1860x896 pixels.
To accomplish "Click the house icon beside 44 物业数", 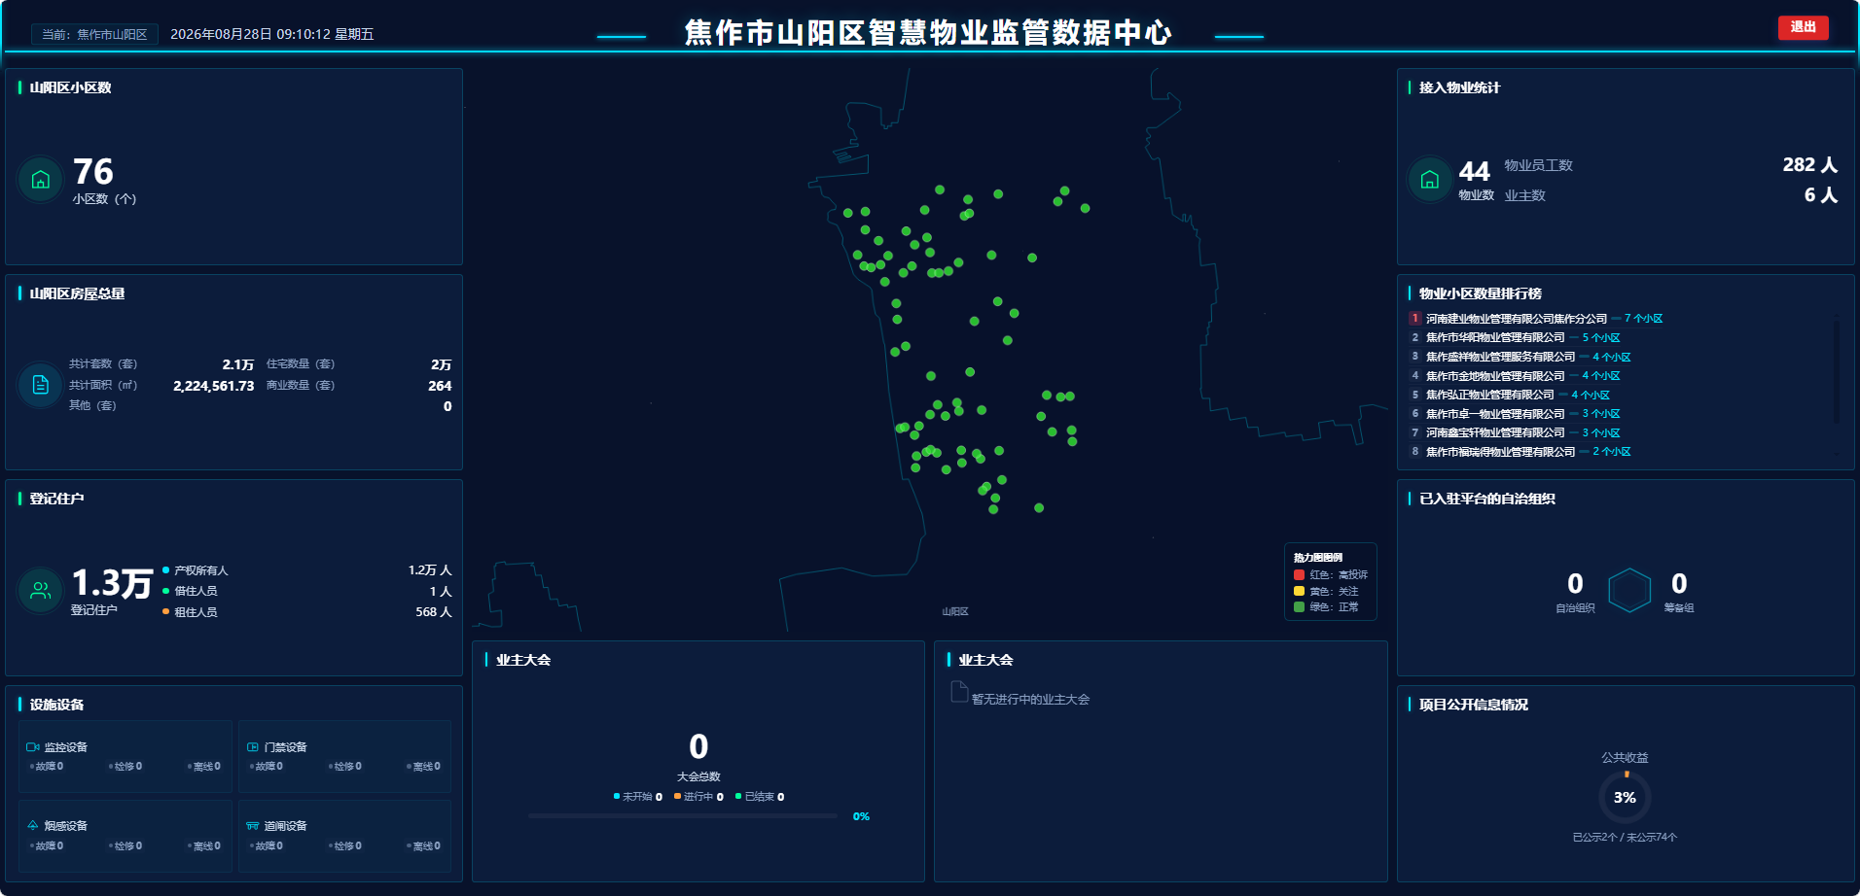I will [x=1430, y=180].
